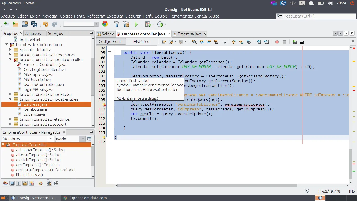Image resolution: width=357 pixels, height=201 pixels.
Task: Click the Profile Project clock icon
Action: pyautogui.click(x=160, y=24)
